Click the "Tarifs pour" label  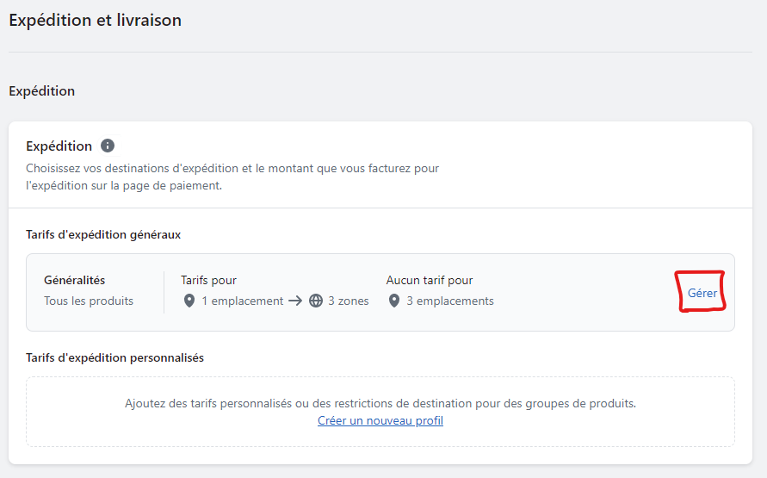[x=209, y=281]
